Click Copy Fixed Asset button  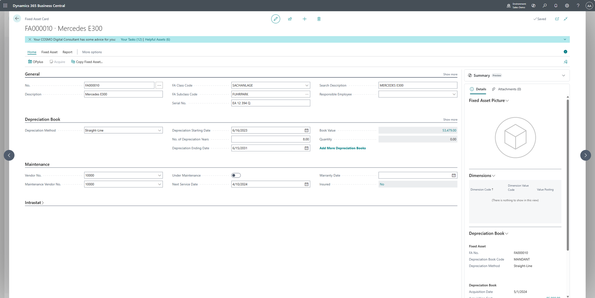pyautogui.click(x=87, y=62)
